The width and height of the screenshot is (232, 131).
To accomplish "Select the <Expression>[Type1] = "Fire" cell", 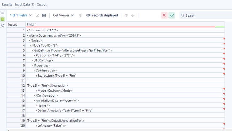I will [x=125, y=76].
